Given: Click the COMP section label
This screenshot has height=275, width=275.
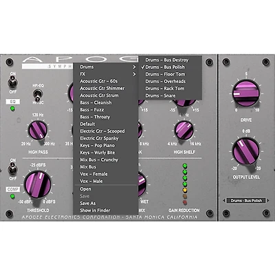Looking at the screenshot, I should point(13,189).
